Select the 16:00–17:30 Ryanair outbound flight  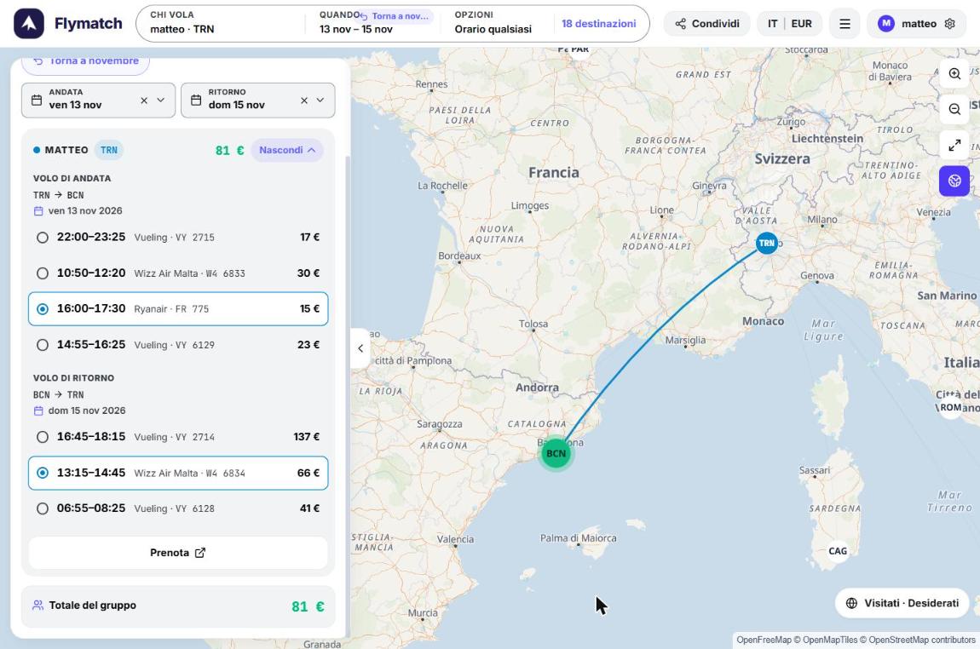178,308
